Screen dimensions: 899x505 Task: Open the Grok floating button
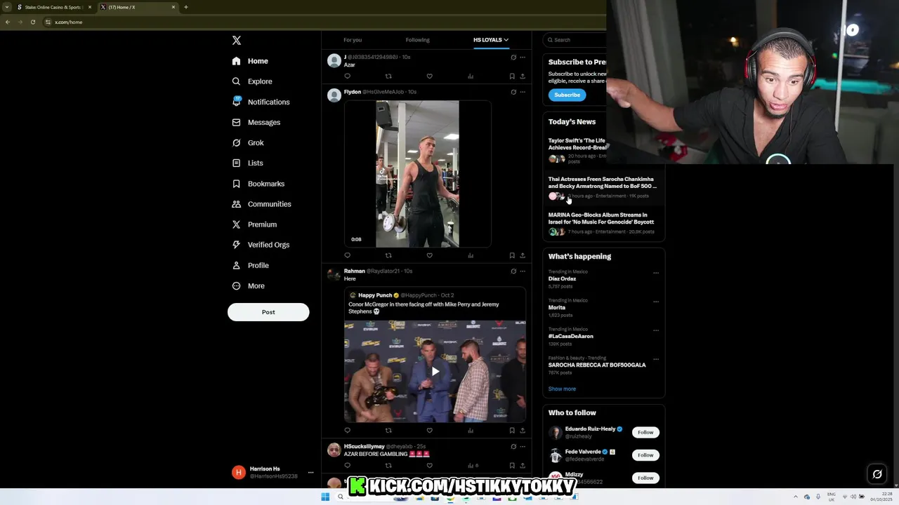coord(877,474)
